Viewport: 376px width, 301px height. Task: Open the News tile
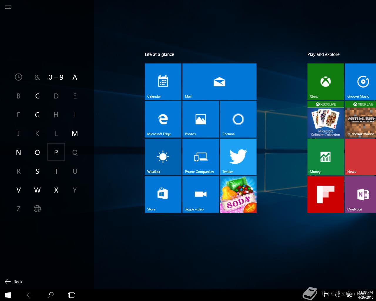coord(360,157)
